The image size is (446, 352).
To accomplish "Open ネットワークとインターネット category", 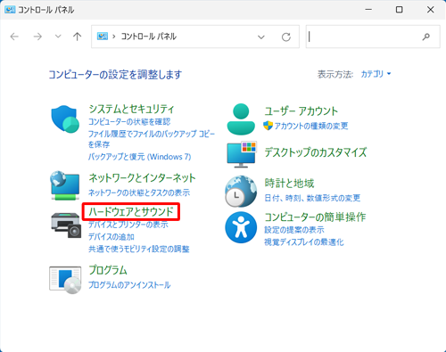I will point(142,178).
